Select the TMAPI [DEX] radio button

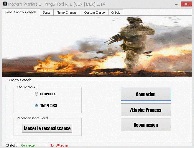pyautogui.click(x=37, y=105)
